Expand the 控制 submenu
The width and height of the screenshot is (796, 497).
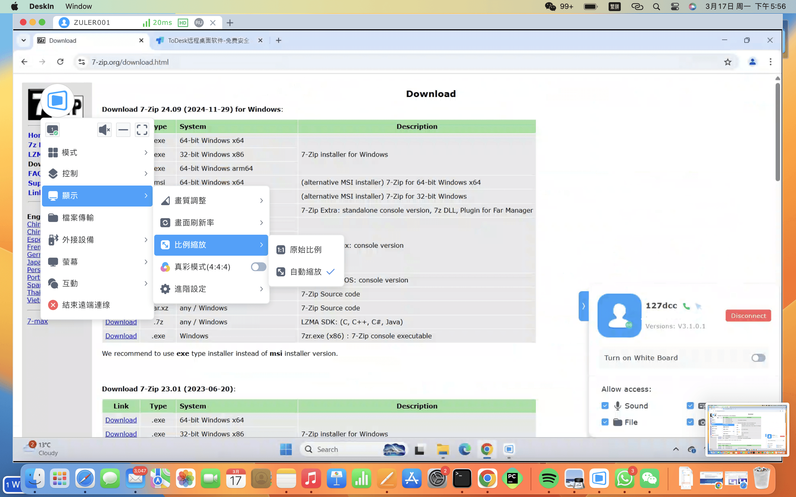click(x=97, y=174)
